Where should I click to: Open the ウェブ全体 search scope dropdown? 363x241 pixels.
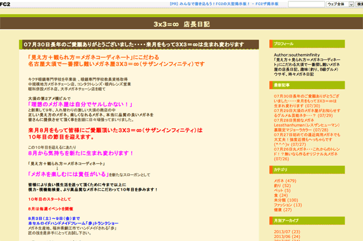coord(340,4)
